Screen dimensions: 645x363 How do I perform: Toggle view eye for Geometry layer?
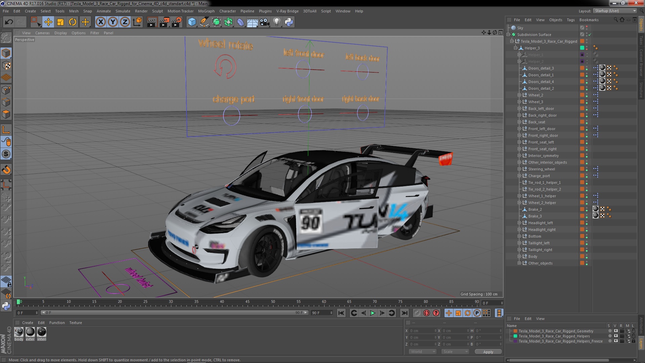tap(616, 331)
